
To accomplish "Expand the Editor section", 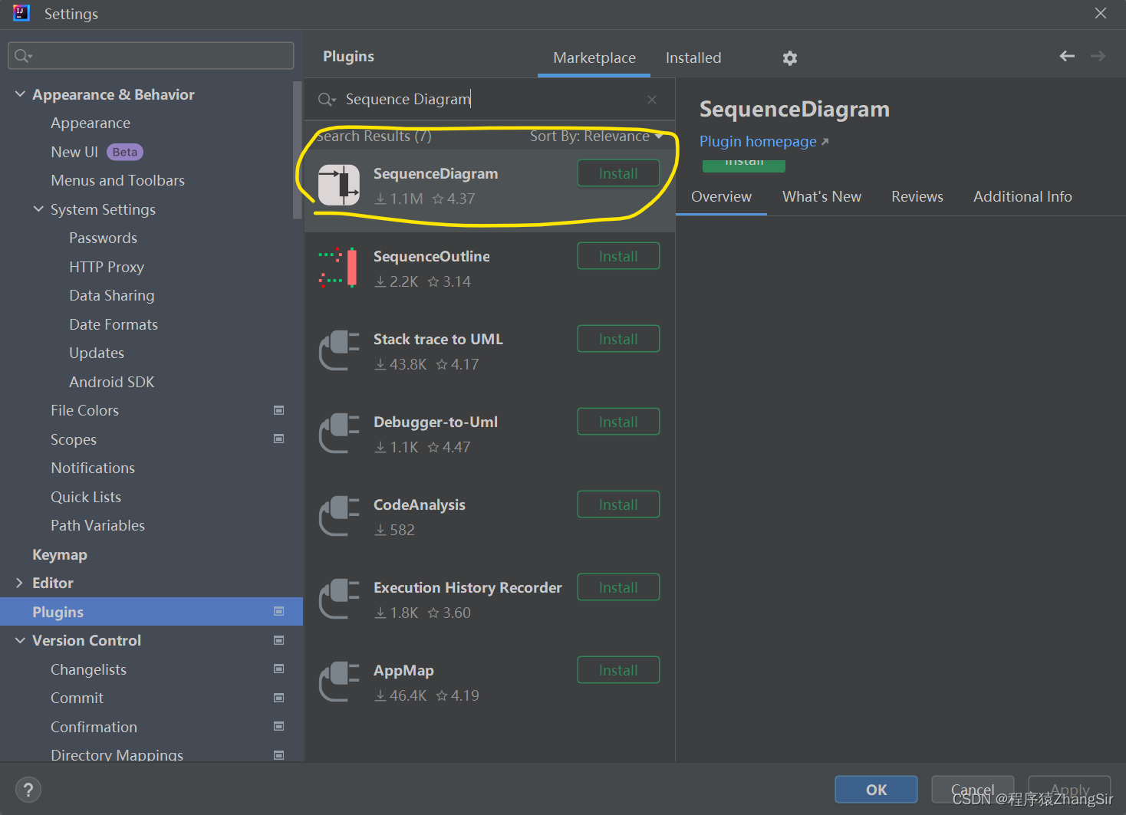I will [20, 583].
